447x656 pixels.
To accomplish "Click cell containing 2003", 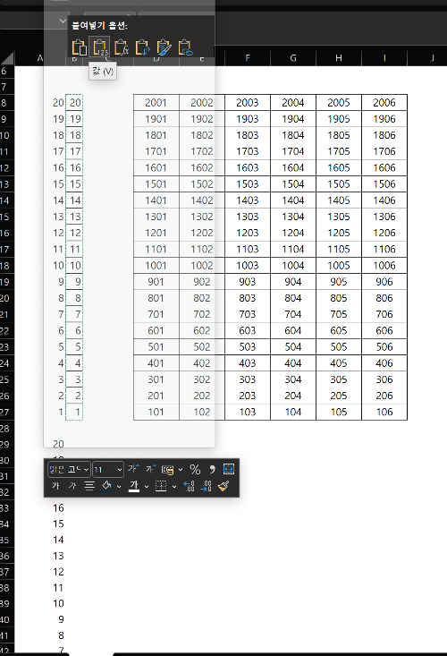I will pos(248,103).
